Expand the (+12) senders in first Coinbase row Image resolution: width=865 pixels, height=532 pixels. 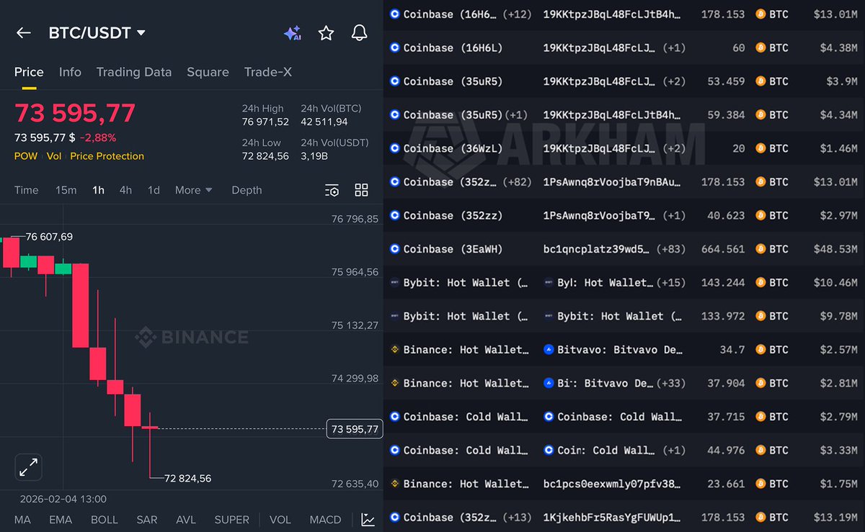[518, 14]
